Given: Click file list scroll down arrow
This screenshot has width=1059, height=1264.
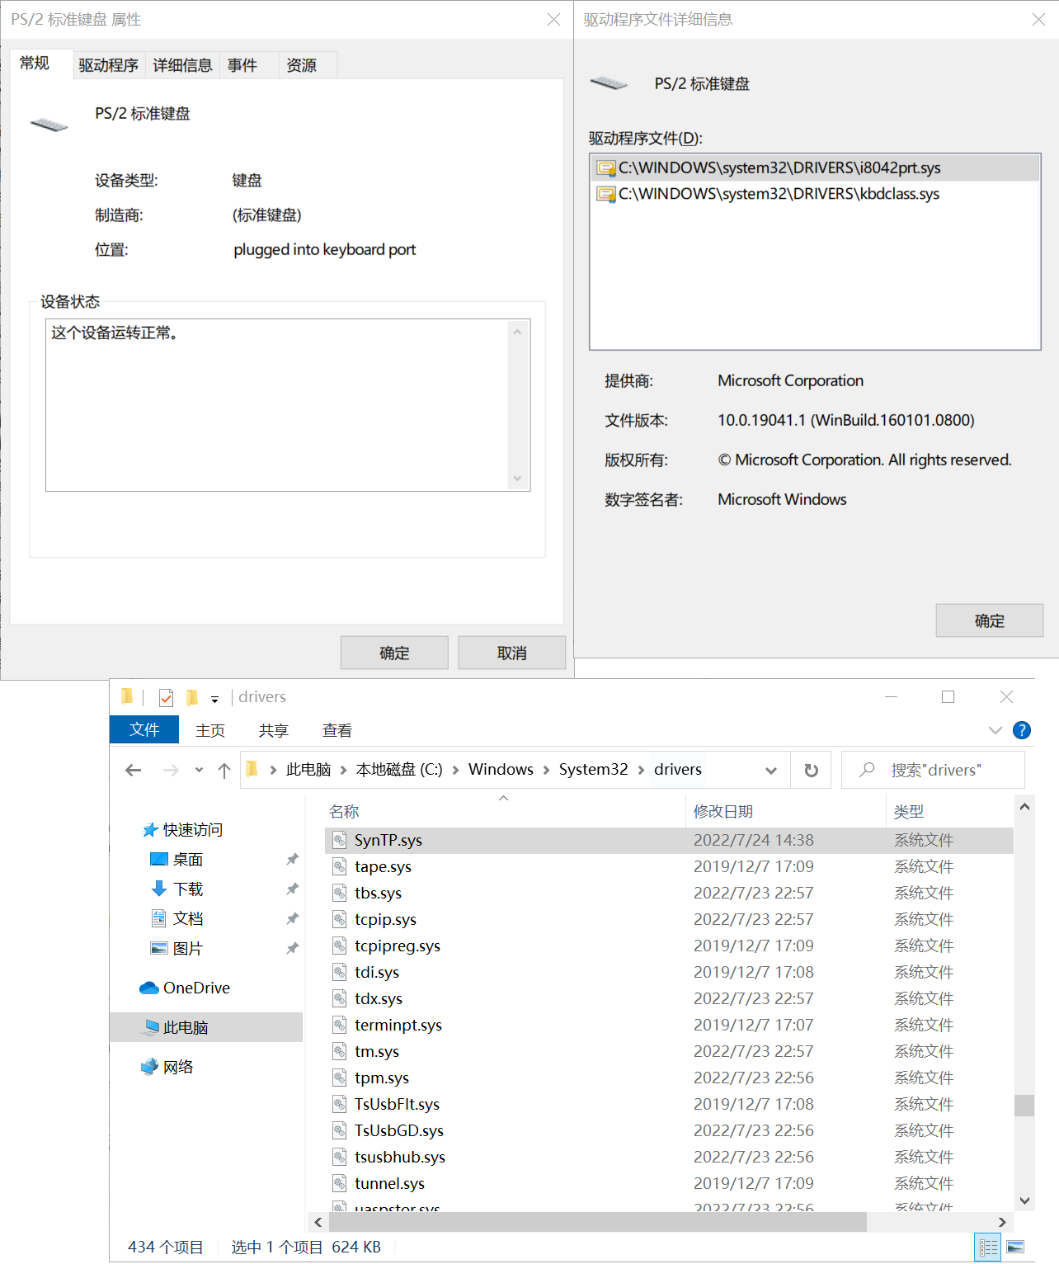Looking at the screenshot, I should click(x=1024, y=1200).
